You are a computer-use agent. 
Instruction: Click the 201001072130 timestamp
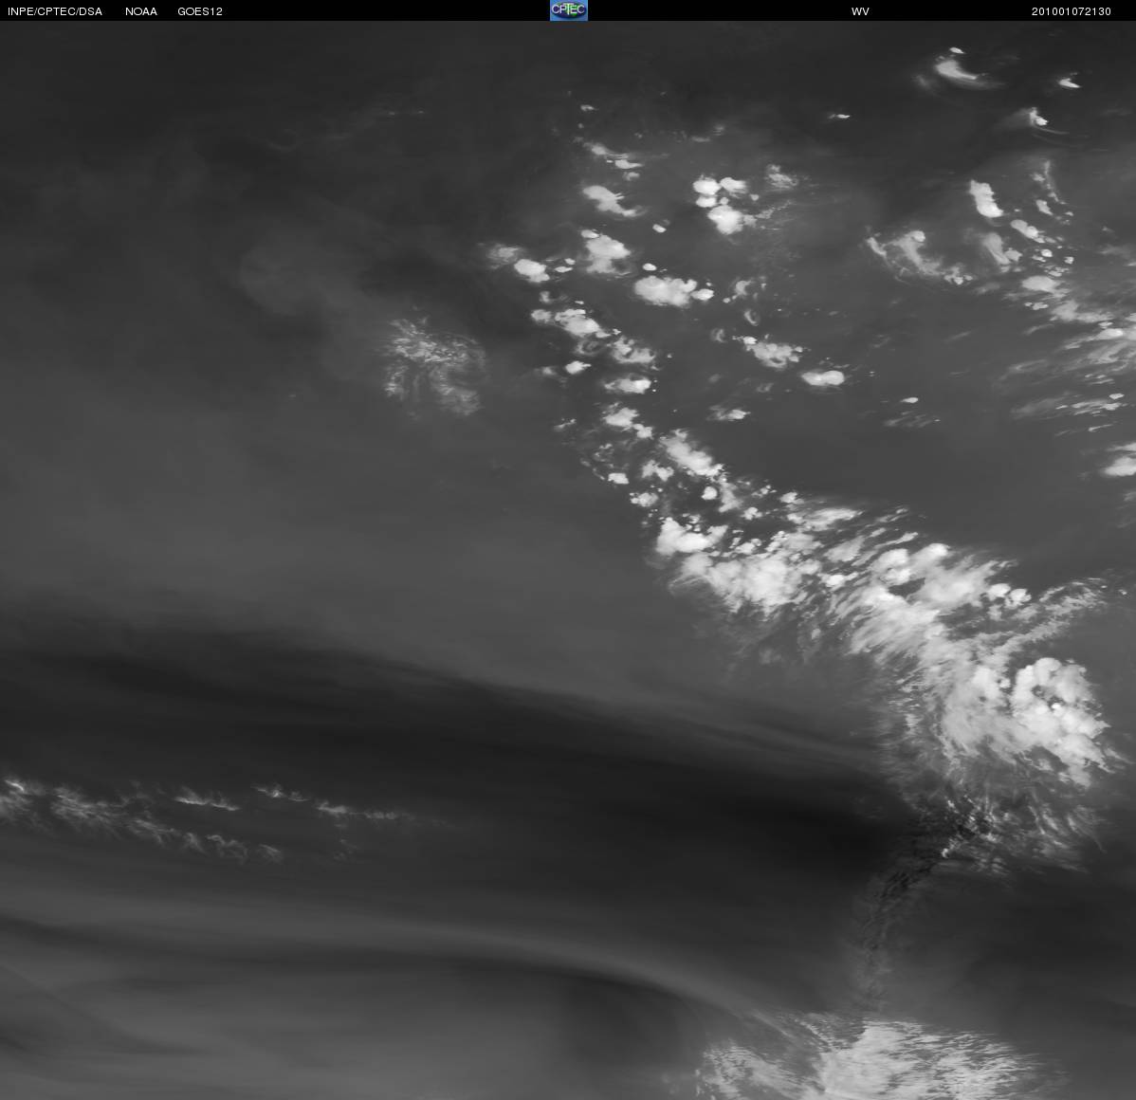1072,11
